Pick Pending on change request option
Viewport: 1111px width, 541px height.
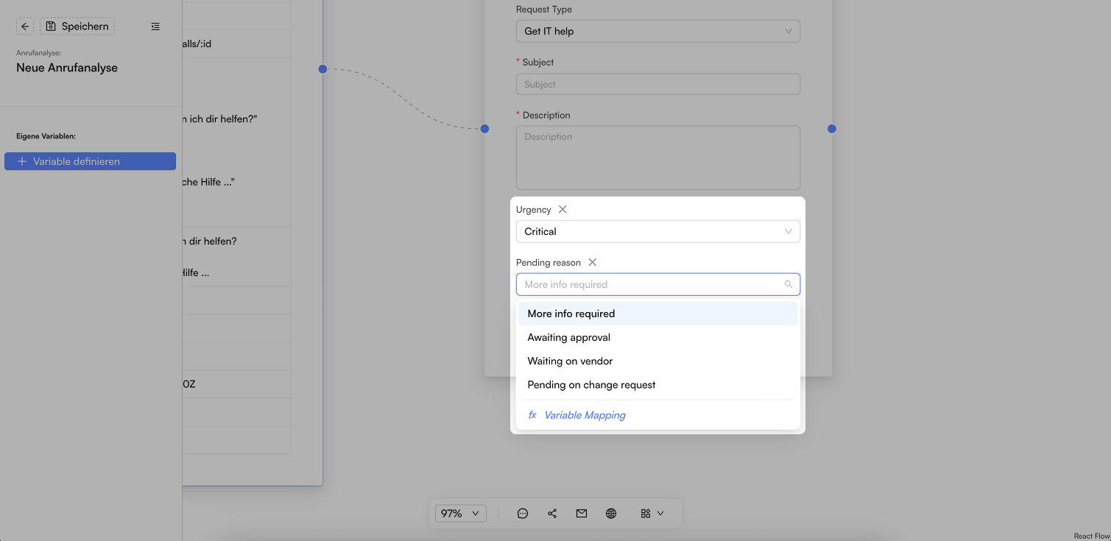[x=658, y=384]
